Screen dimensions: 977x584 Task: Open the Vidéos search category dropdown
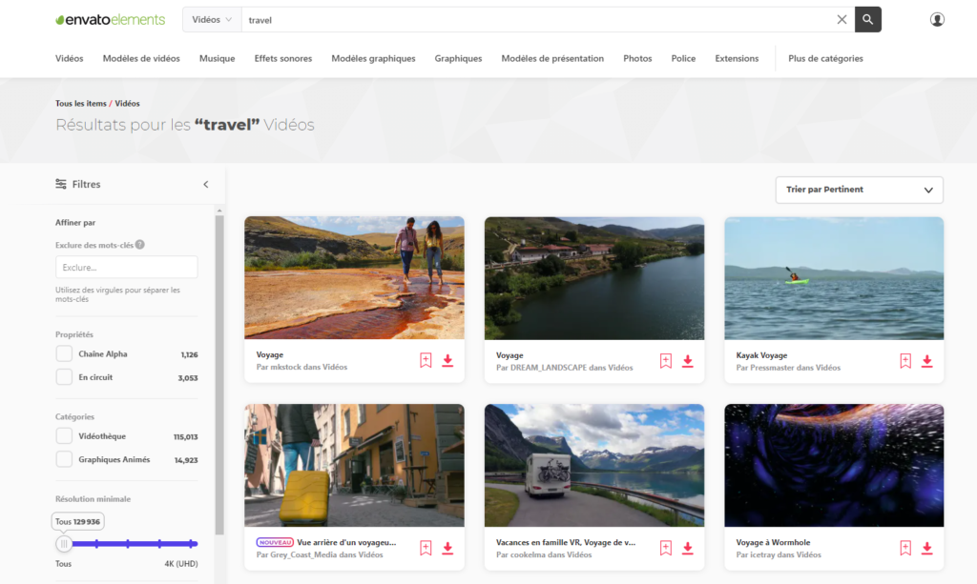[x=211, y=19]
